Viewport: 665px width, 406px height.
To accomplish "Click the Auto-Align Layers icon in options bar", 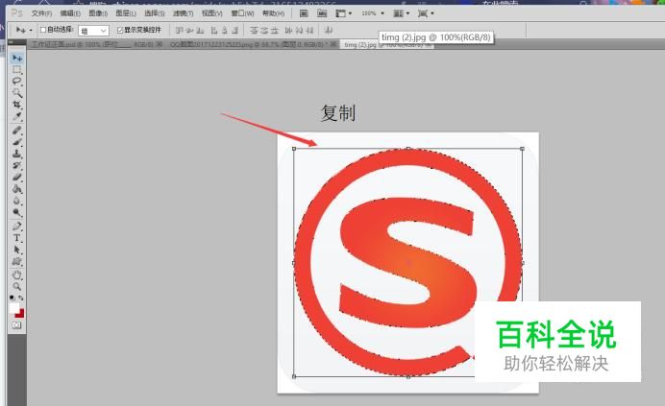I will (x=329, y=30).
